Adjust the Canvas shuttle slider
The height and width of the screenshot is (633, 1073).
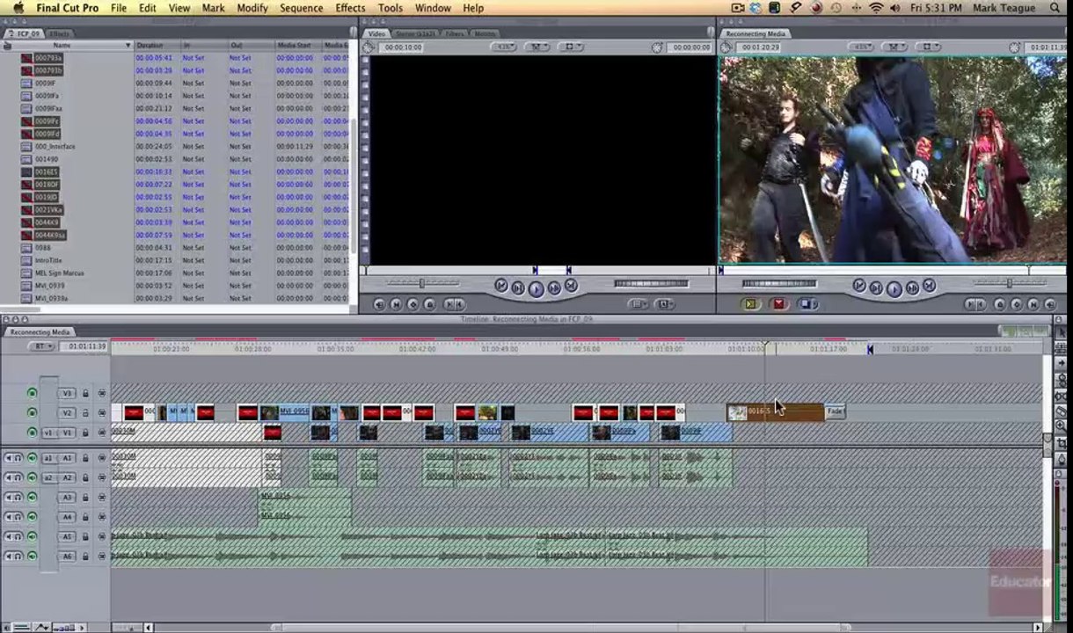[1010, 283]
